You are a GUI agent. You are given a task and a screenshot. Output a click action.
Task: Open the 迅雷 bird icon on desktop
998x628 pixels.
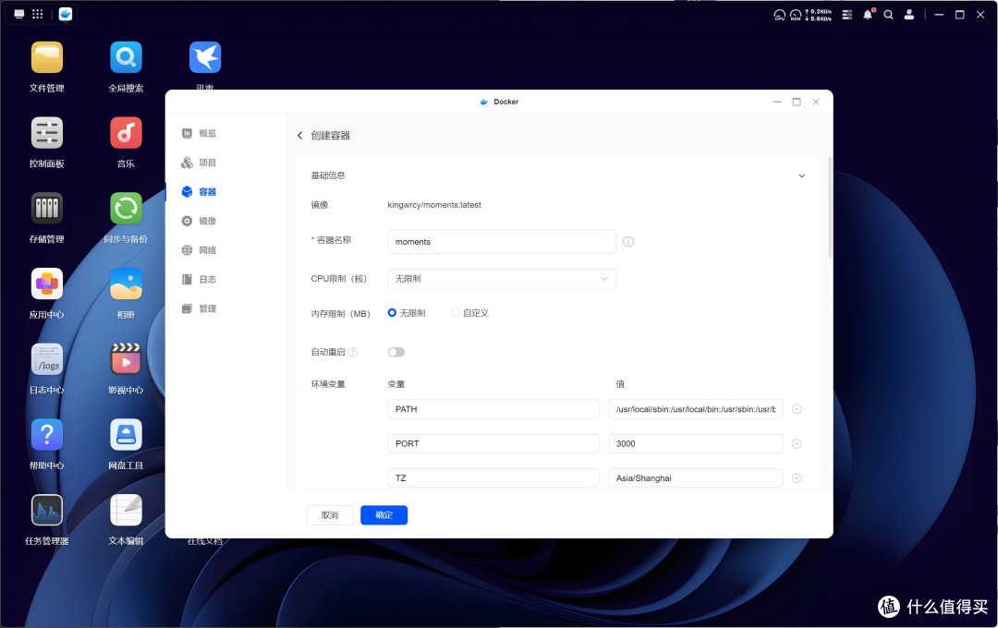pyautogui.click(x=205, y=58)
